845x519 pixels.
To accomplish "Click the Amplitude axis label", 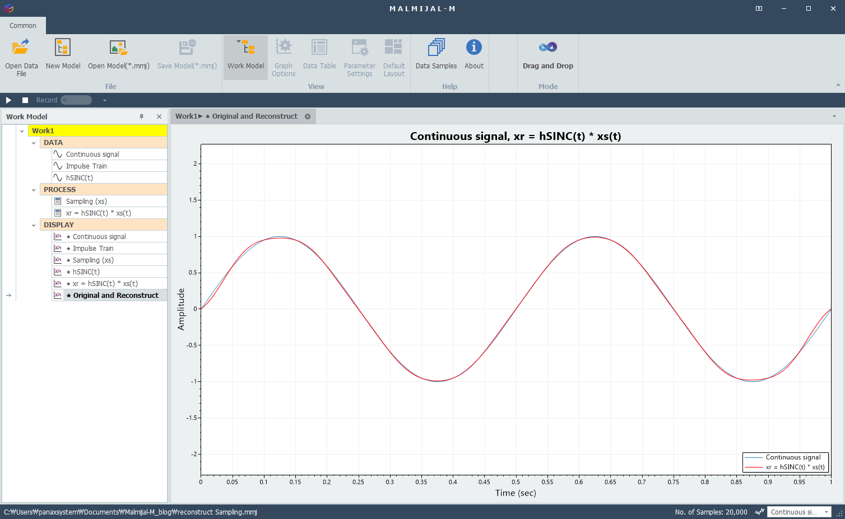I will pos(181,309).
